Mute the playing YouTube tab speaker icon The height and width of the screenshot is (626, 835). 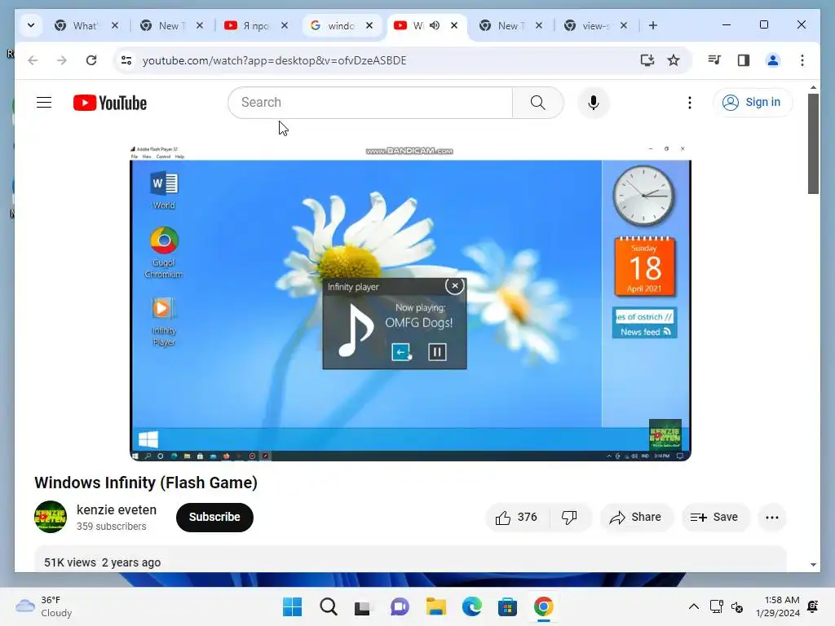click(435, 25)
